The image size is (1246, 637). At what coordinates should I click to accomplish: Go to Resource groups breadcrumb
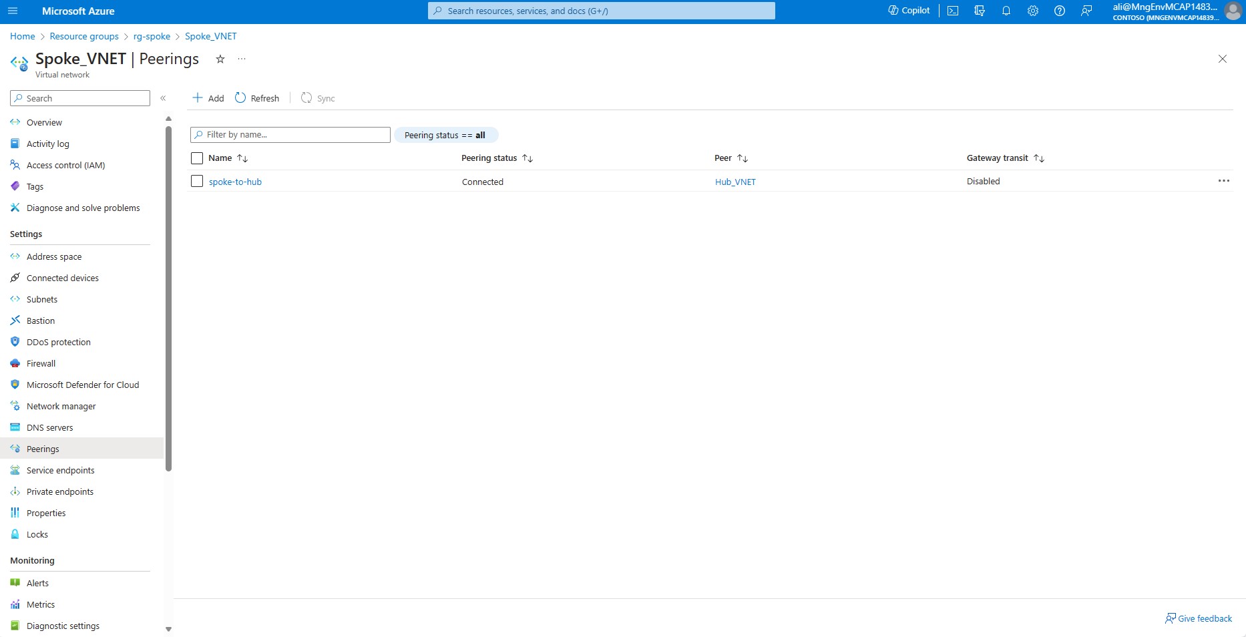pos(84,36)
